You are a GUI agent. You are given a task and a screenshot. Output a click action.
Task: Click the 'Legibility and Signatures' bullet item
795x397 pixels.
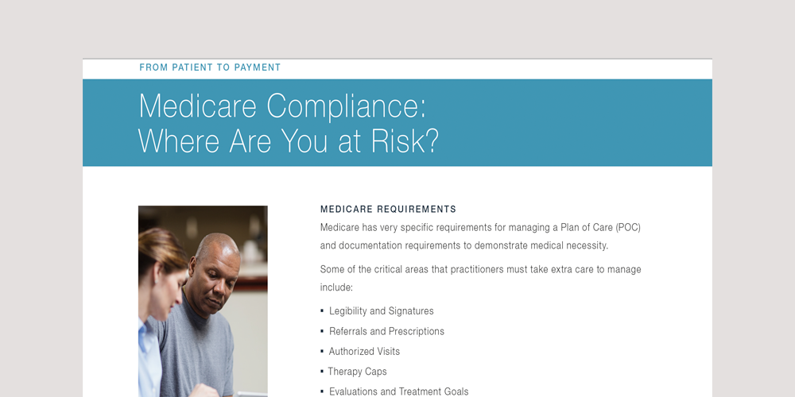pyautogui.click(x=381, y=311)
